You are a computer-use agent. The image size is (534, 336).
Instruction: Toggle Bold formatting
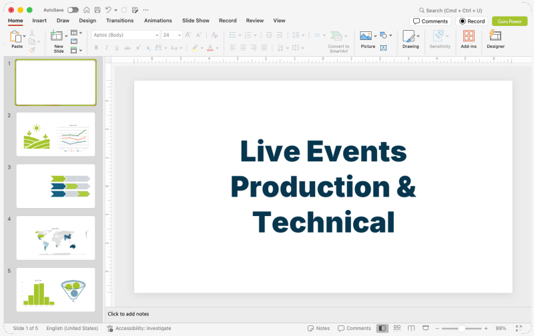[96, 48]
